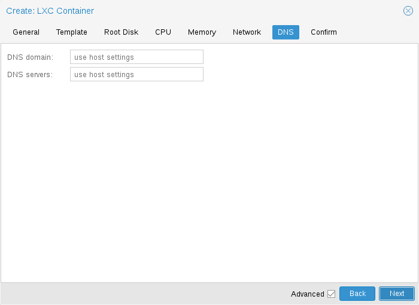Click empty panel area below DNS servers

(x=209, y=179)
